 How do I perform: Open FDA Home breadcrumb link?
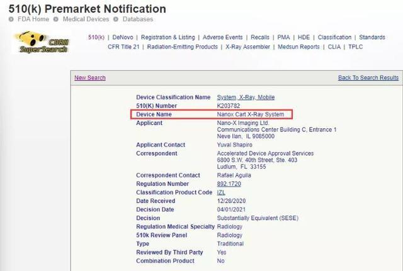[31, 19]
